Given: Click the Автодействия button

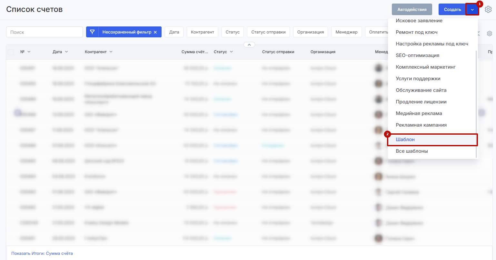Looking at the screenshot, I should tap(412, 10).
